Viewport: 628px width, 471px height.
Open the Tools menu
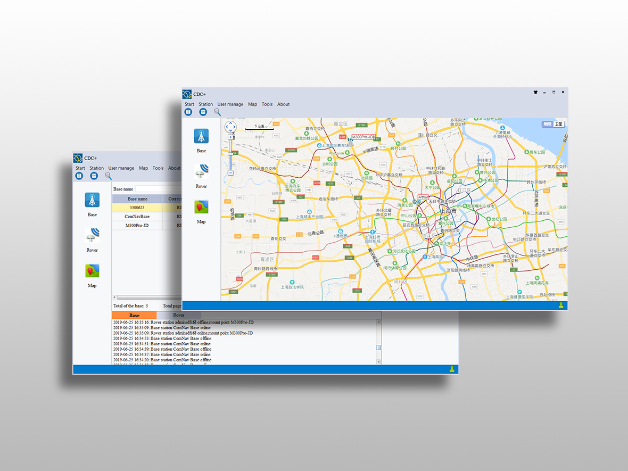pyautogui.click(x=267, y=104)
